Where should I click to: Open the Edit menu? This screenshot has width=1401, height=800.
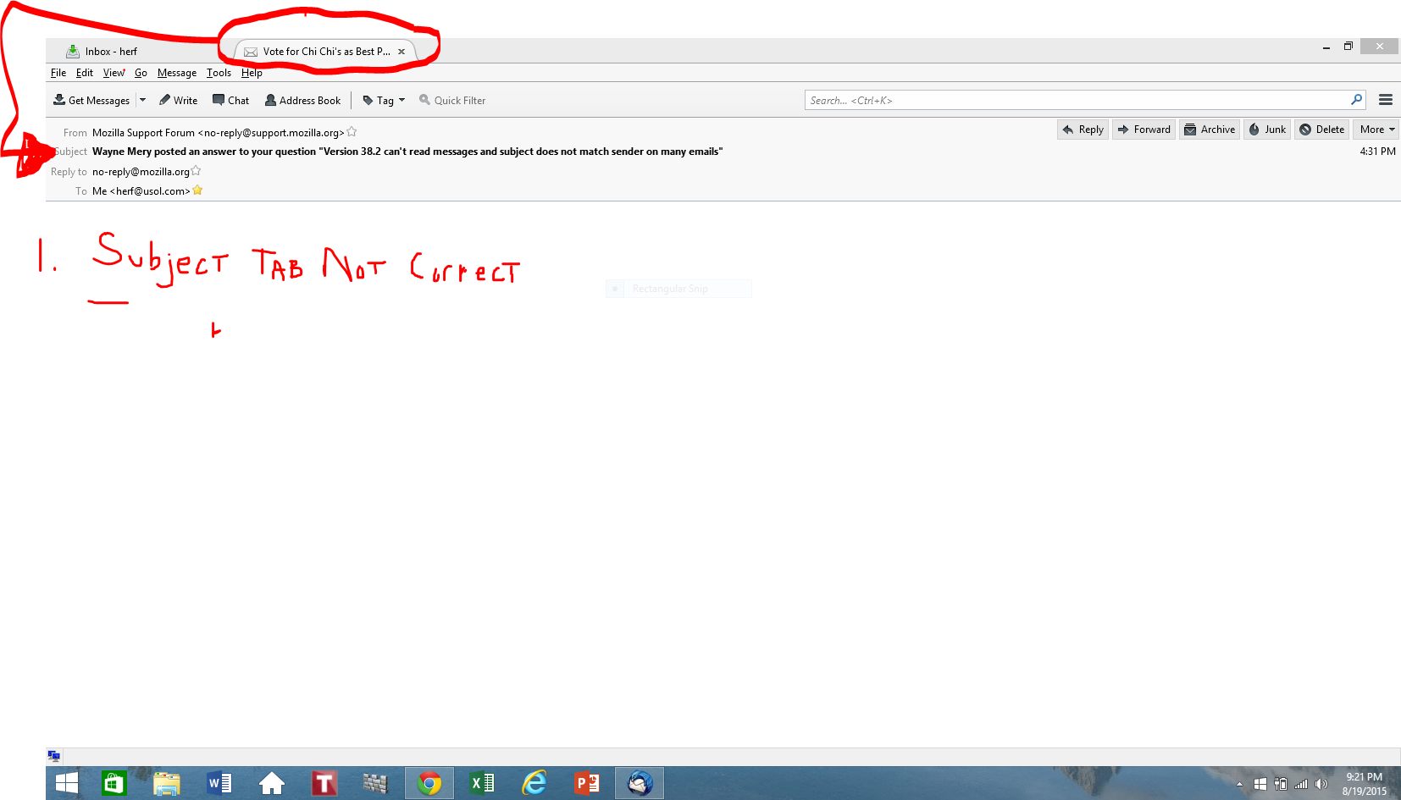click(x=85, y=73)
